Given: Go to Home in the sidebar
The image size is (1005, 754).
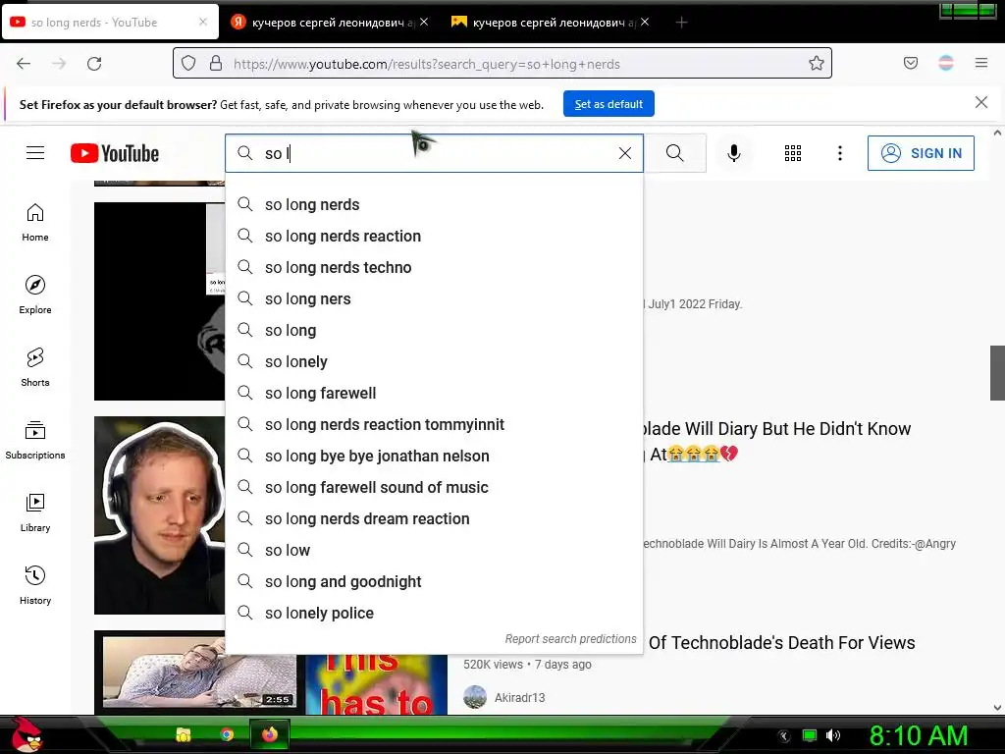Looking at the screenshot, I should pyautogui.click(x=35, y=222).
